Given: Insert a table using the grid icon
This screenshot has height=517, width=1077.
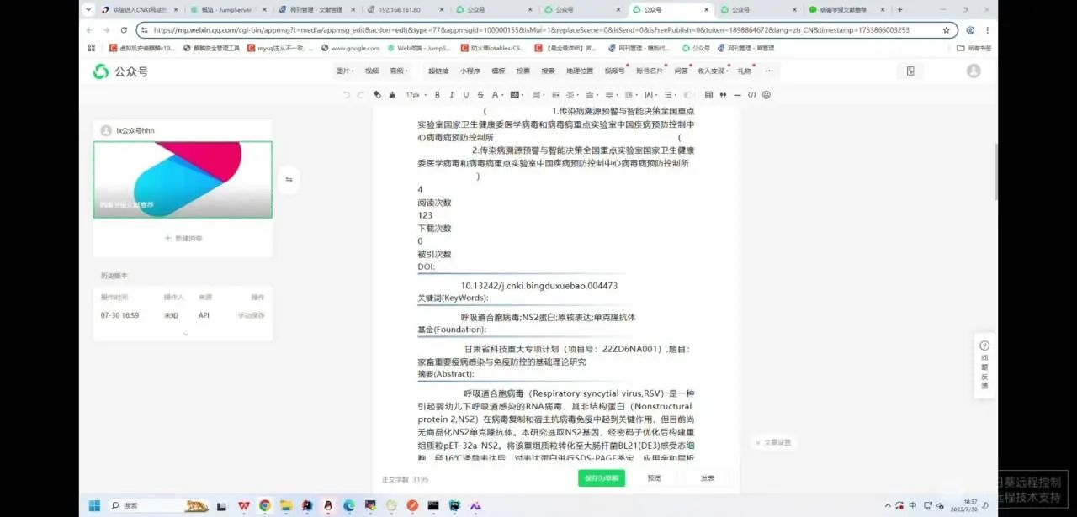Looking at the screenshot, I should (708, 95).
